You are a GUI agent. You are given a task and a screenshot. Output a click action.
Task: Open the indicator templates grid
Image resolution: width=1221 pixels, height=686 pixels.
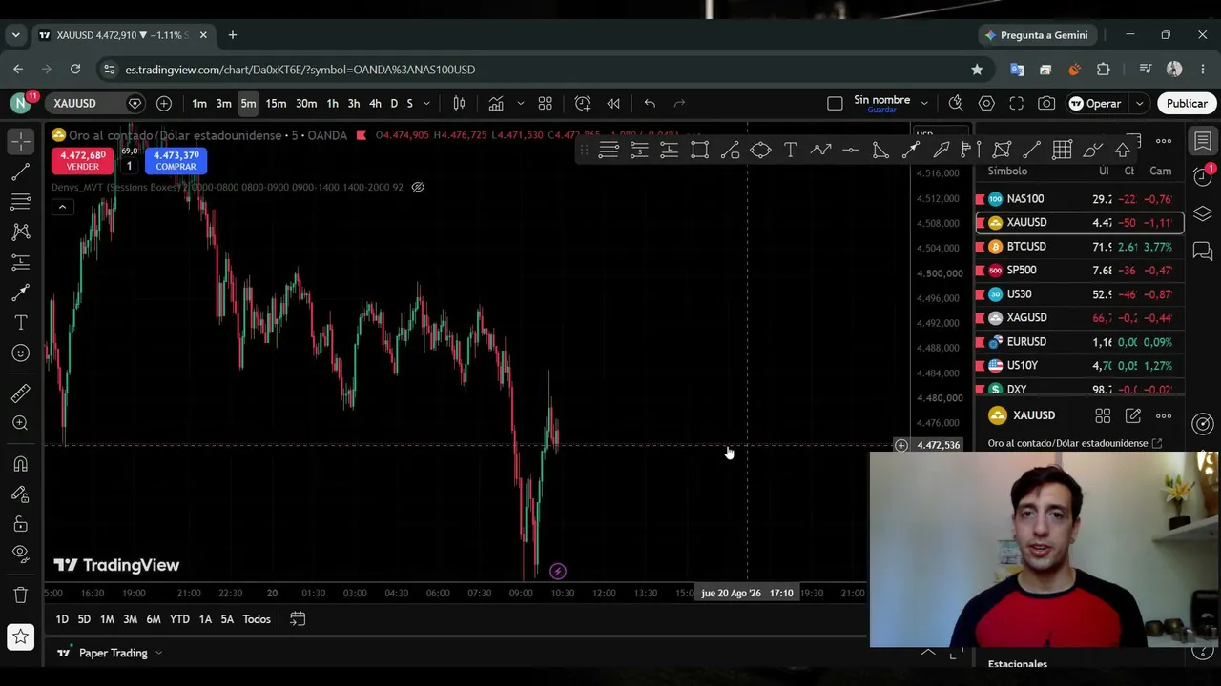click(x=546, y=103)
